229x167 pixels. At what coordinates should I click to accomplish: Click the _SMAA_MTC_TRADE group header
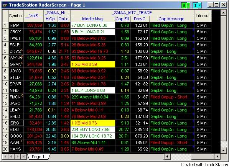point(132,13)
